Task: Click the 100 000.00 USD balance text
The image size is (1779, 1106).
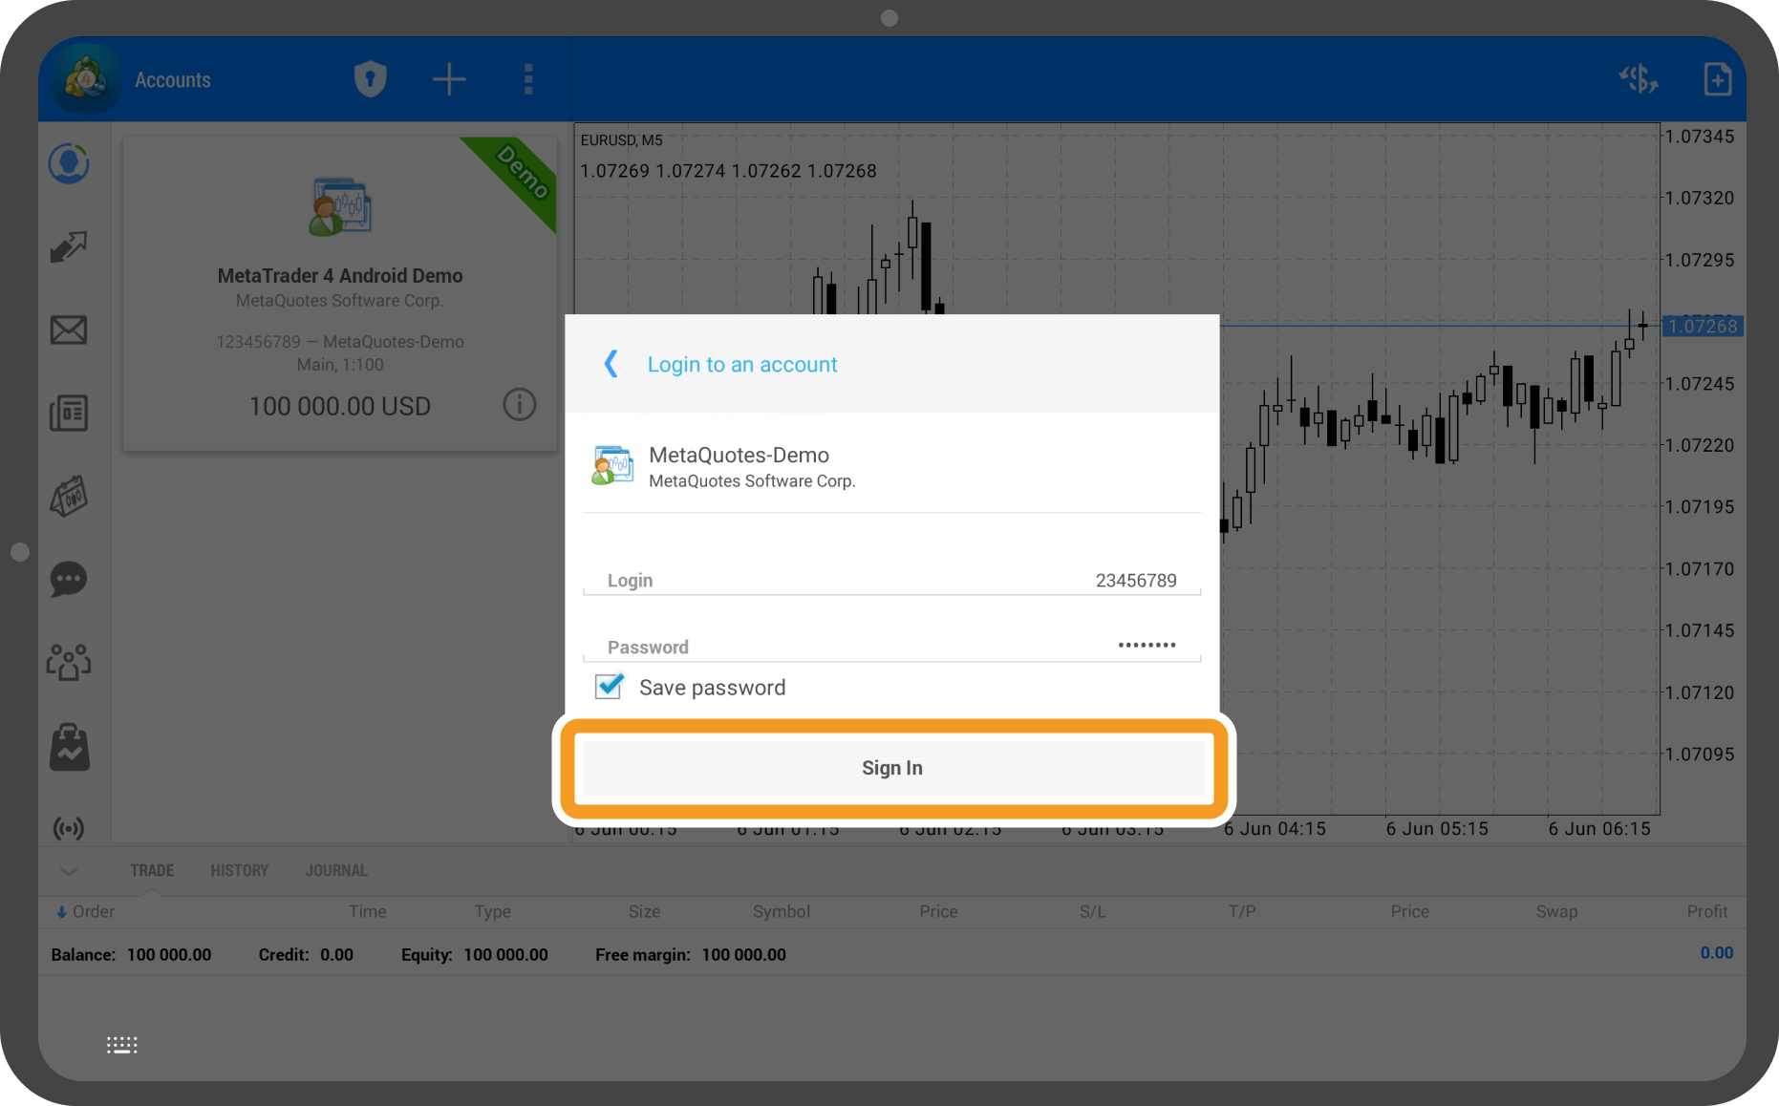Action: tap(340, 406)
